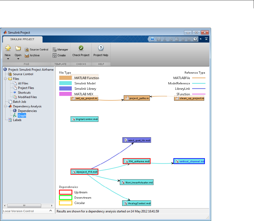This screenshot has height=221, width=254.
Task: Select the wind_gust_lib.mdl node
Action: click(x=137, y=140)
